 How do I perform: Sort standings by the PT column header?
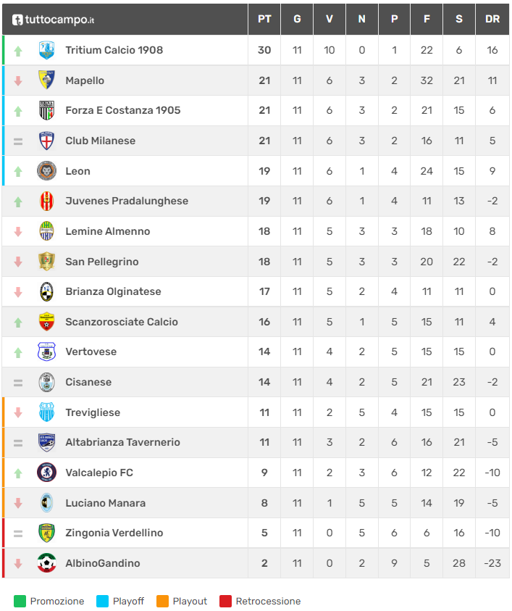point(264,20)
